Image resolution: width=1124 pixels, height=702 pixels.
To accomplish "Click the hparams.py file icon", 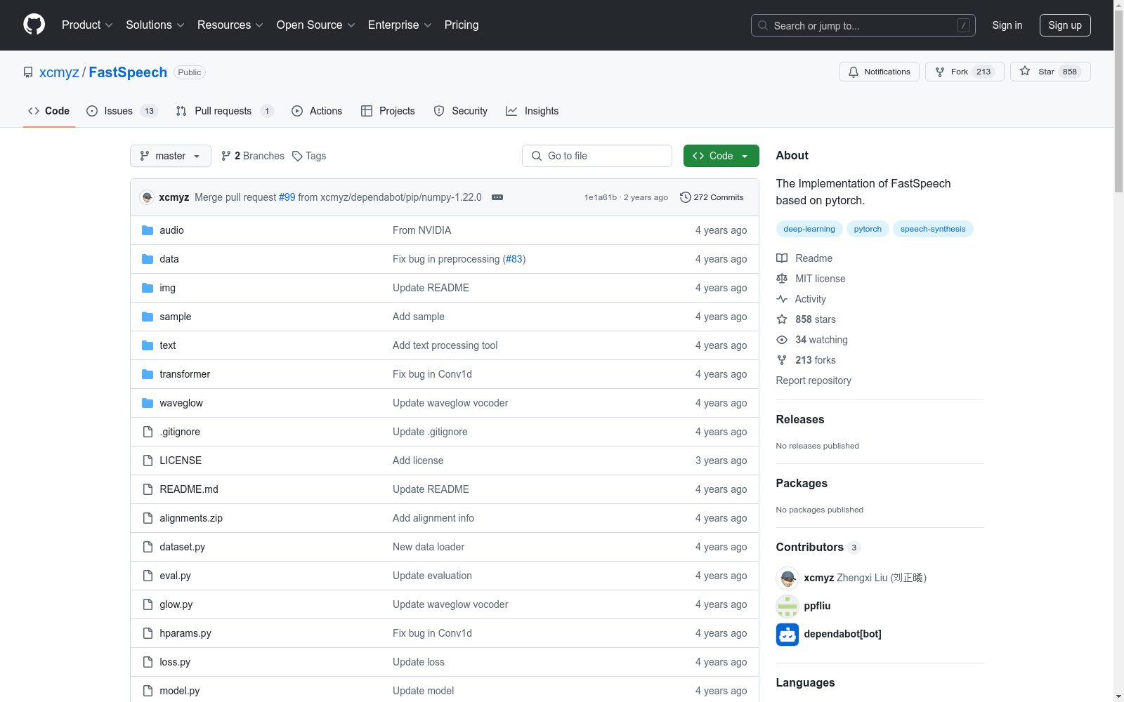I will (x=148, y=633).
